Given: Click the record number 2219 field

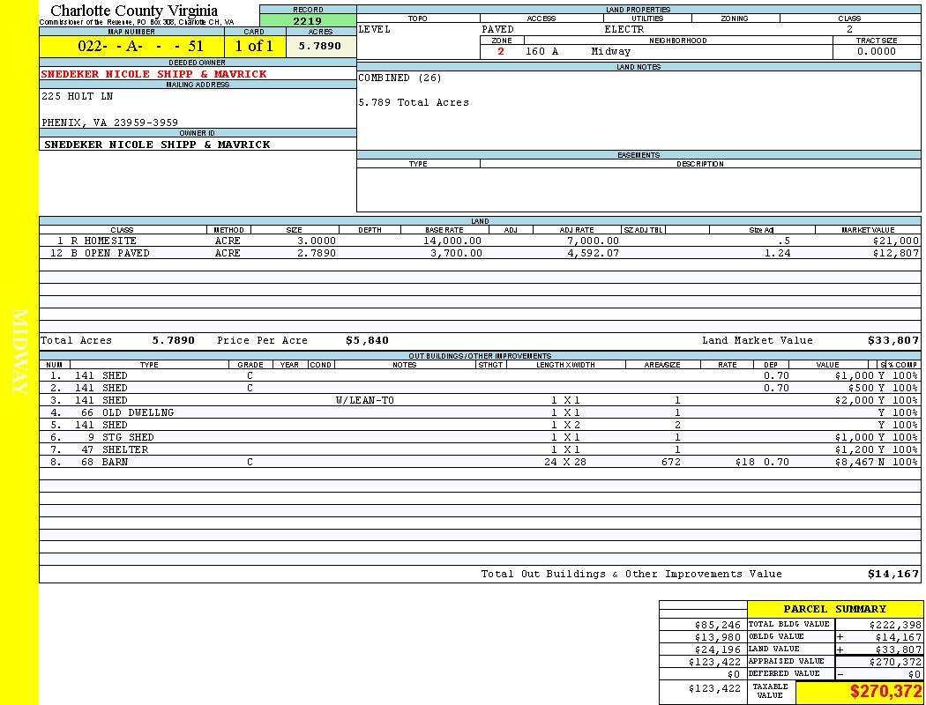Looking at the screenshot, I should [308, 21].
